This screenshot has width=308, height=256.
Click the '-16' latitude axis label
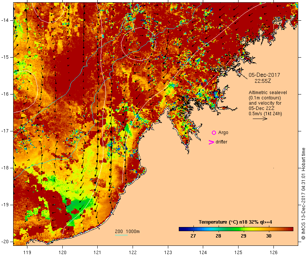[5, 94]
